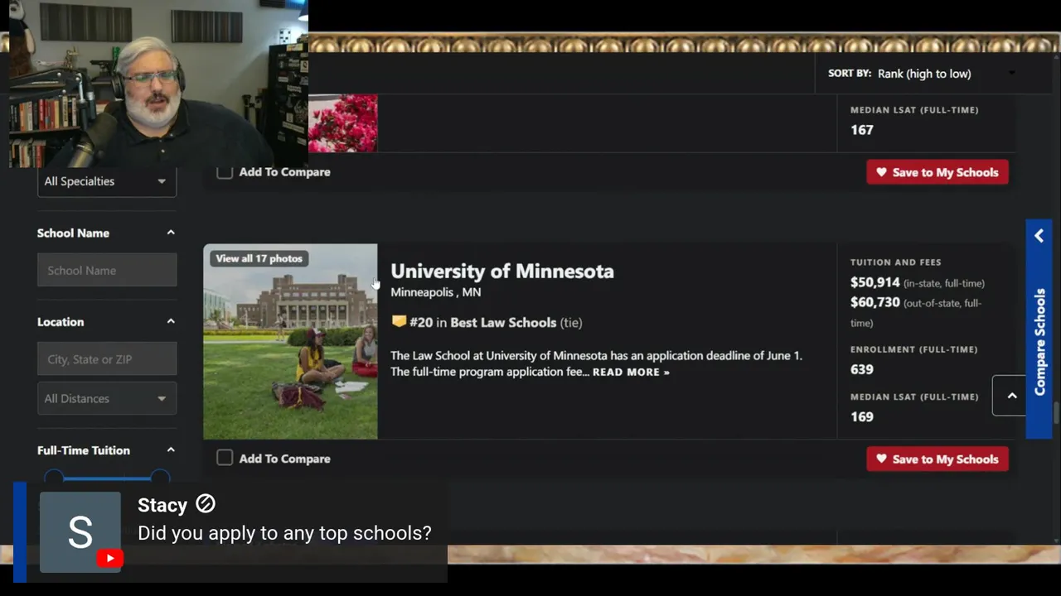Click Save to My Schools for MEDIAN LSAT 167 school
This screenshot has width=1061, height=596.
tap(937, 172)
